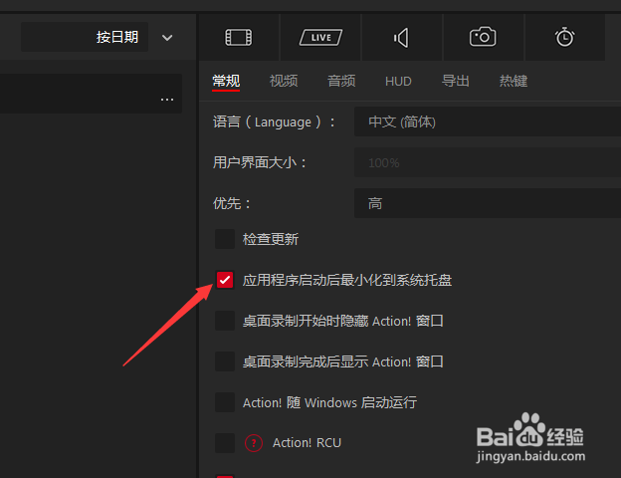Open the 语言 Language dropdown

point(487,121)
